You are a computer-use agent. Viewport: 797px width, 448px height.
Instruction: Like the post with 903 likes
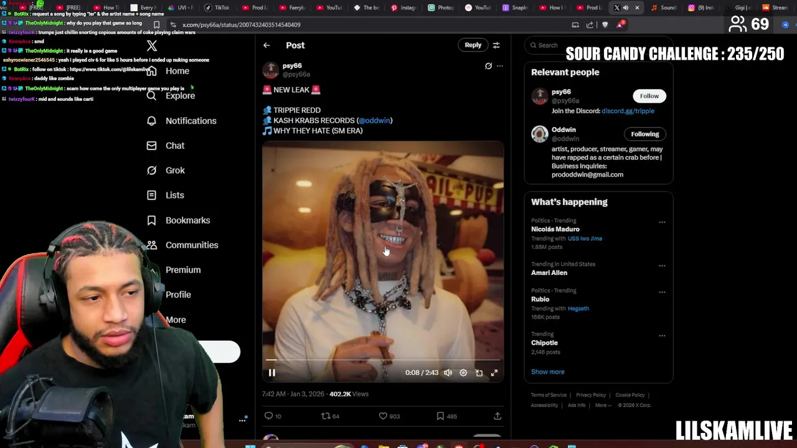[389, 416]
